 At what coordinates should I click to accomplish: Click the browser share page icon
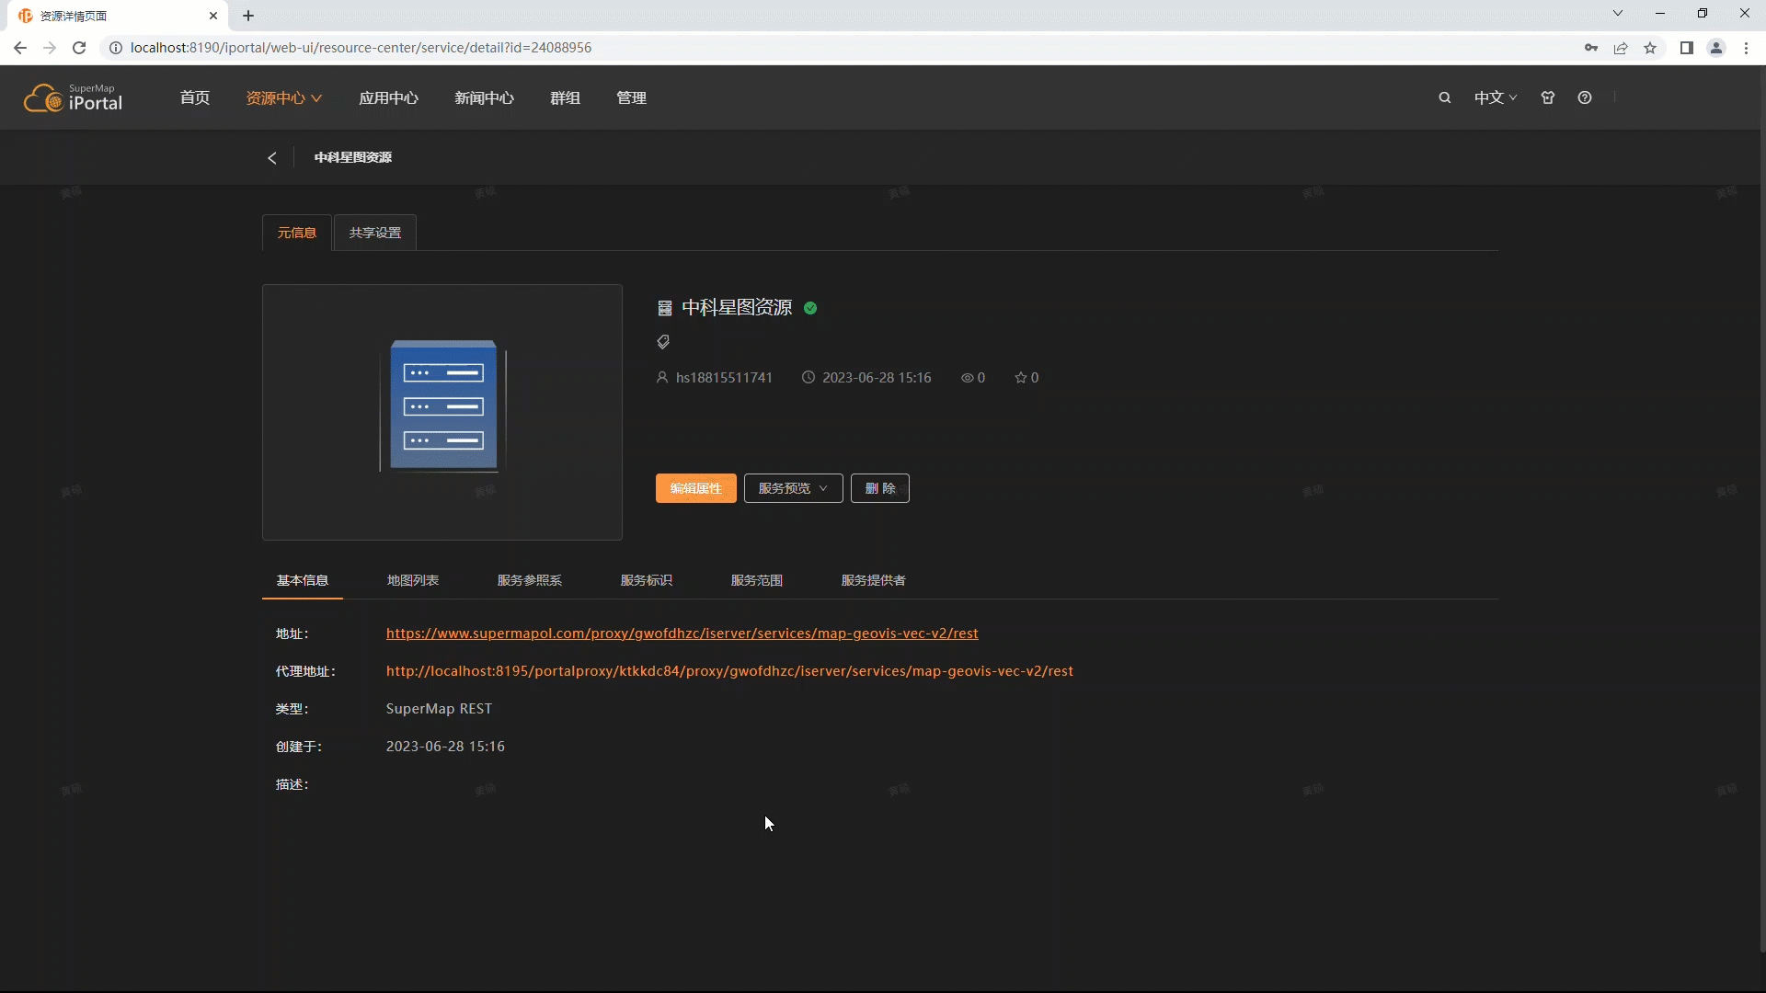(x=1622, y=48)
